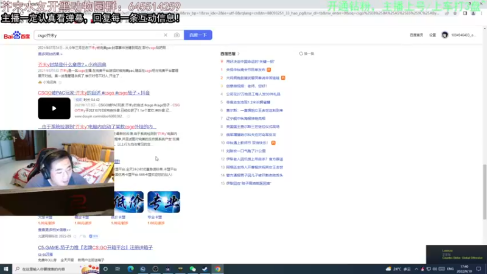Click the browser side panel icon
The height and width of the screenshot is (274, 487).
(x=465, y=13)
